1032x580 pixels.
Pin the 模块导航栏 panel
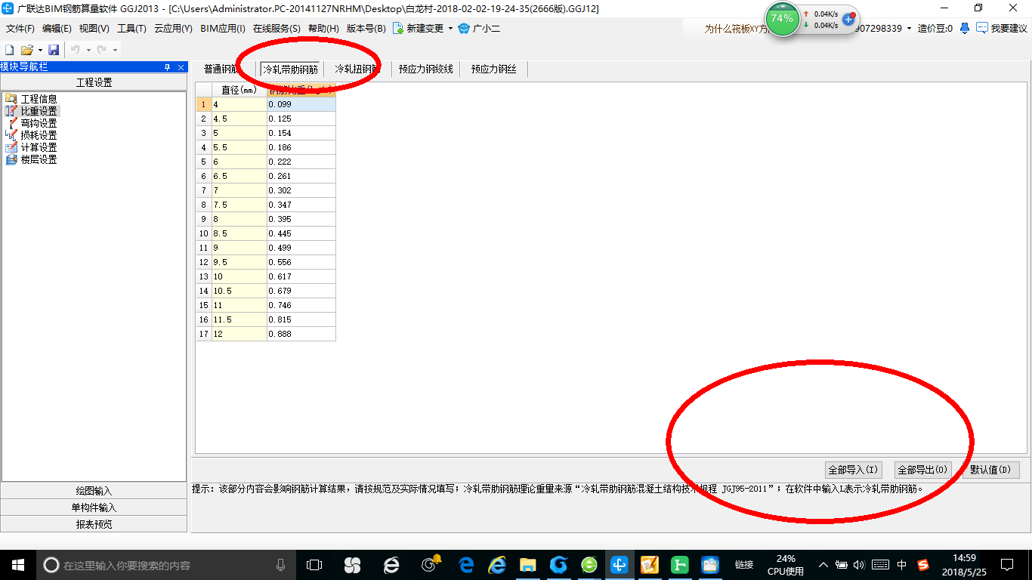168,67
